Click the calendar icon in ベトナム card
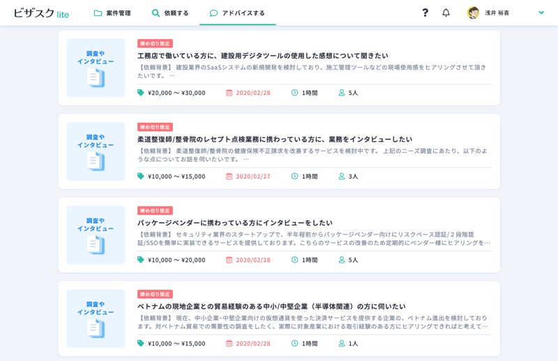This screenshot has width=558, height=361. [229, 343]
